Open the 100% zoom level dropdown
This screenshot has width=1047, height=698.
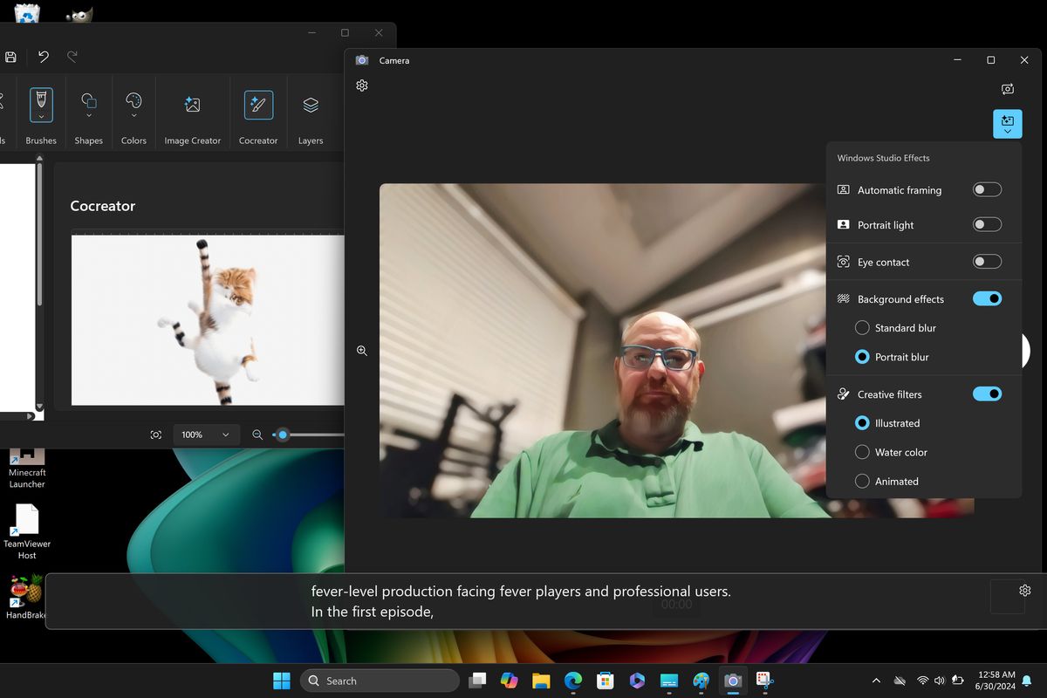(206, 435)
